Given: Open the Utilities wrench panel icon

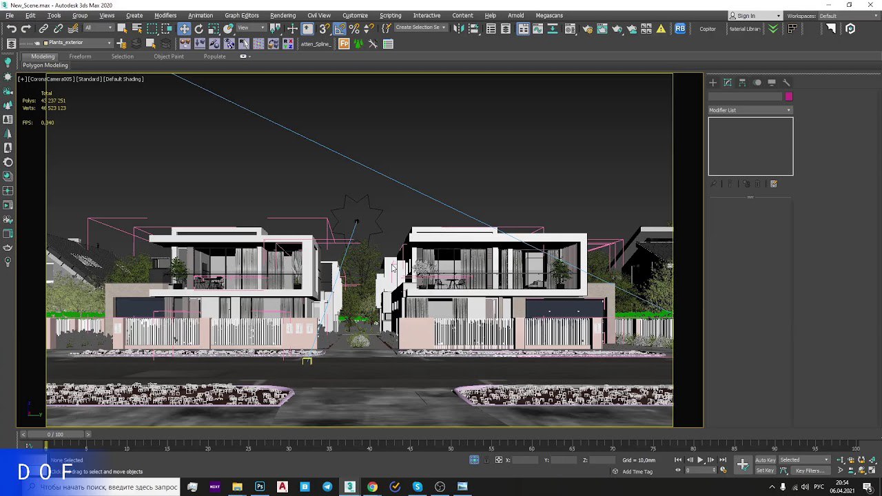Looking at the screenshot, I should (786, 83).
